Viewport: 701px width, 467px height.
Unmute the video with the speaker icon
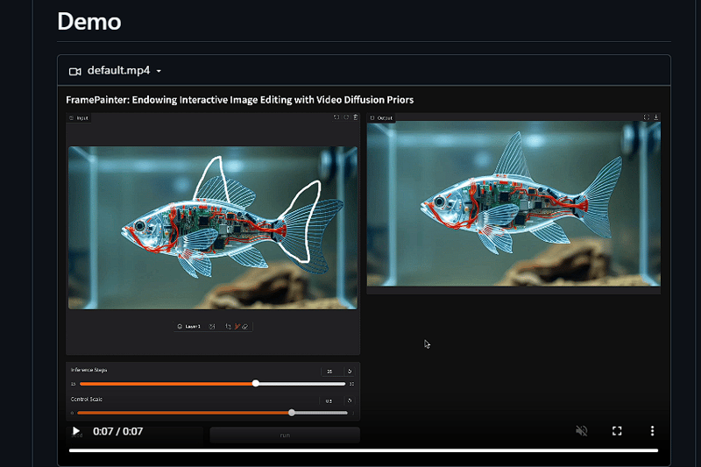point(581,431)
